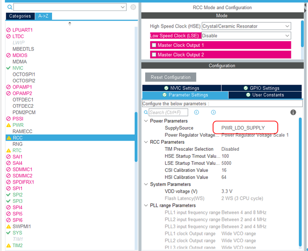Click the green checkmark beside SPI2
Viewport: 308px width, 251px height.
tap(8, 195)
